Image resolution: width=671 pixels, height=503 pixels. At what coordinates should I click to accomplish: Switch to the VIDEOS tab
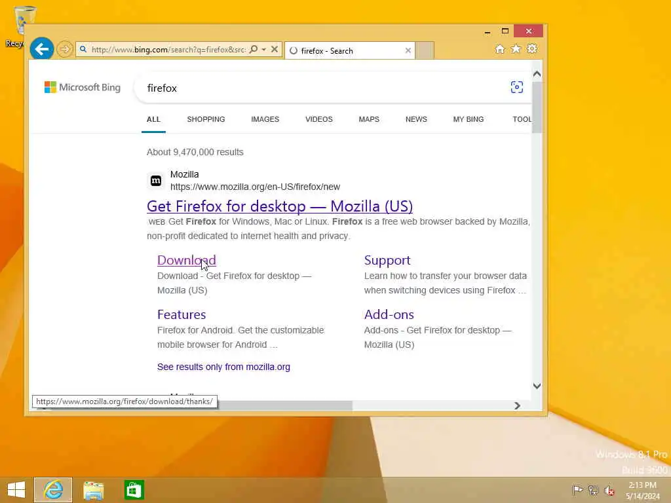coord(319,119)
